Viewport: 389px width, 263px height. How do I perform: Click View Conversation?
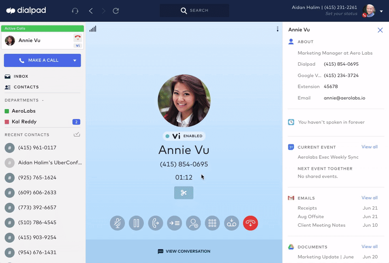(x=184, y=251)
